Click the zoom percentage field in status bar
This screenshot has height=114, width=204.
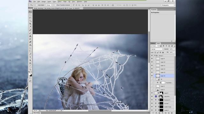click(35, 111)
